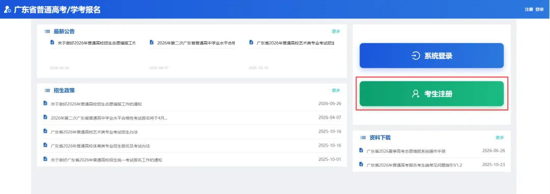Open announcement card 广东省2026年普通高校艺术类专业考试招生

[295, 43]
